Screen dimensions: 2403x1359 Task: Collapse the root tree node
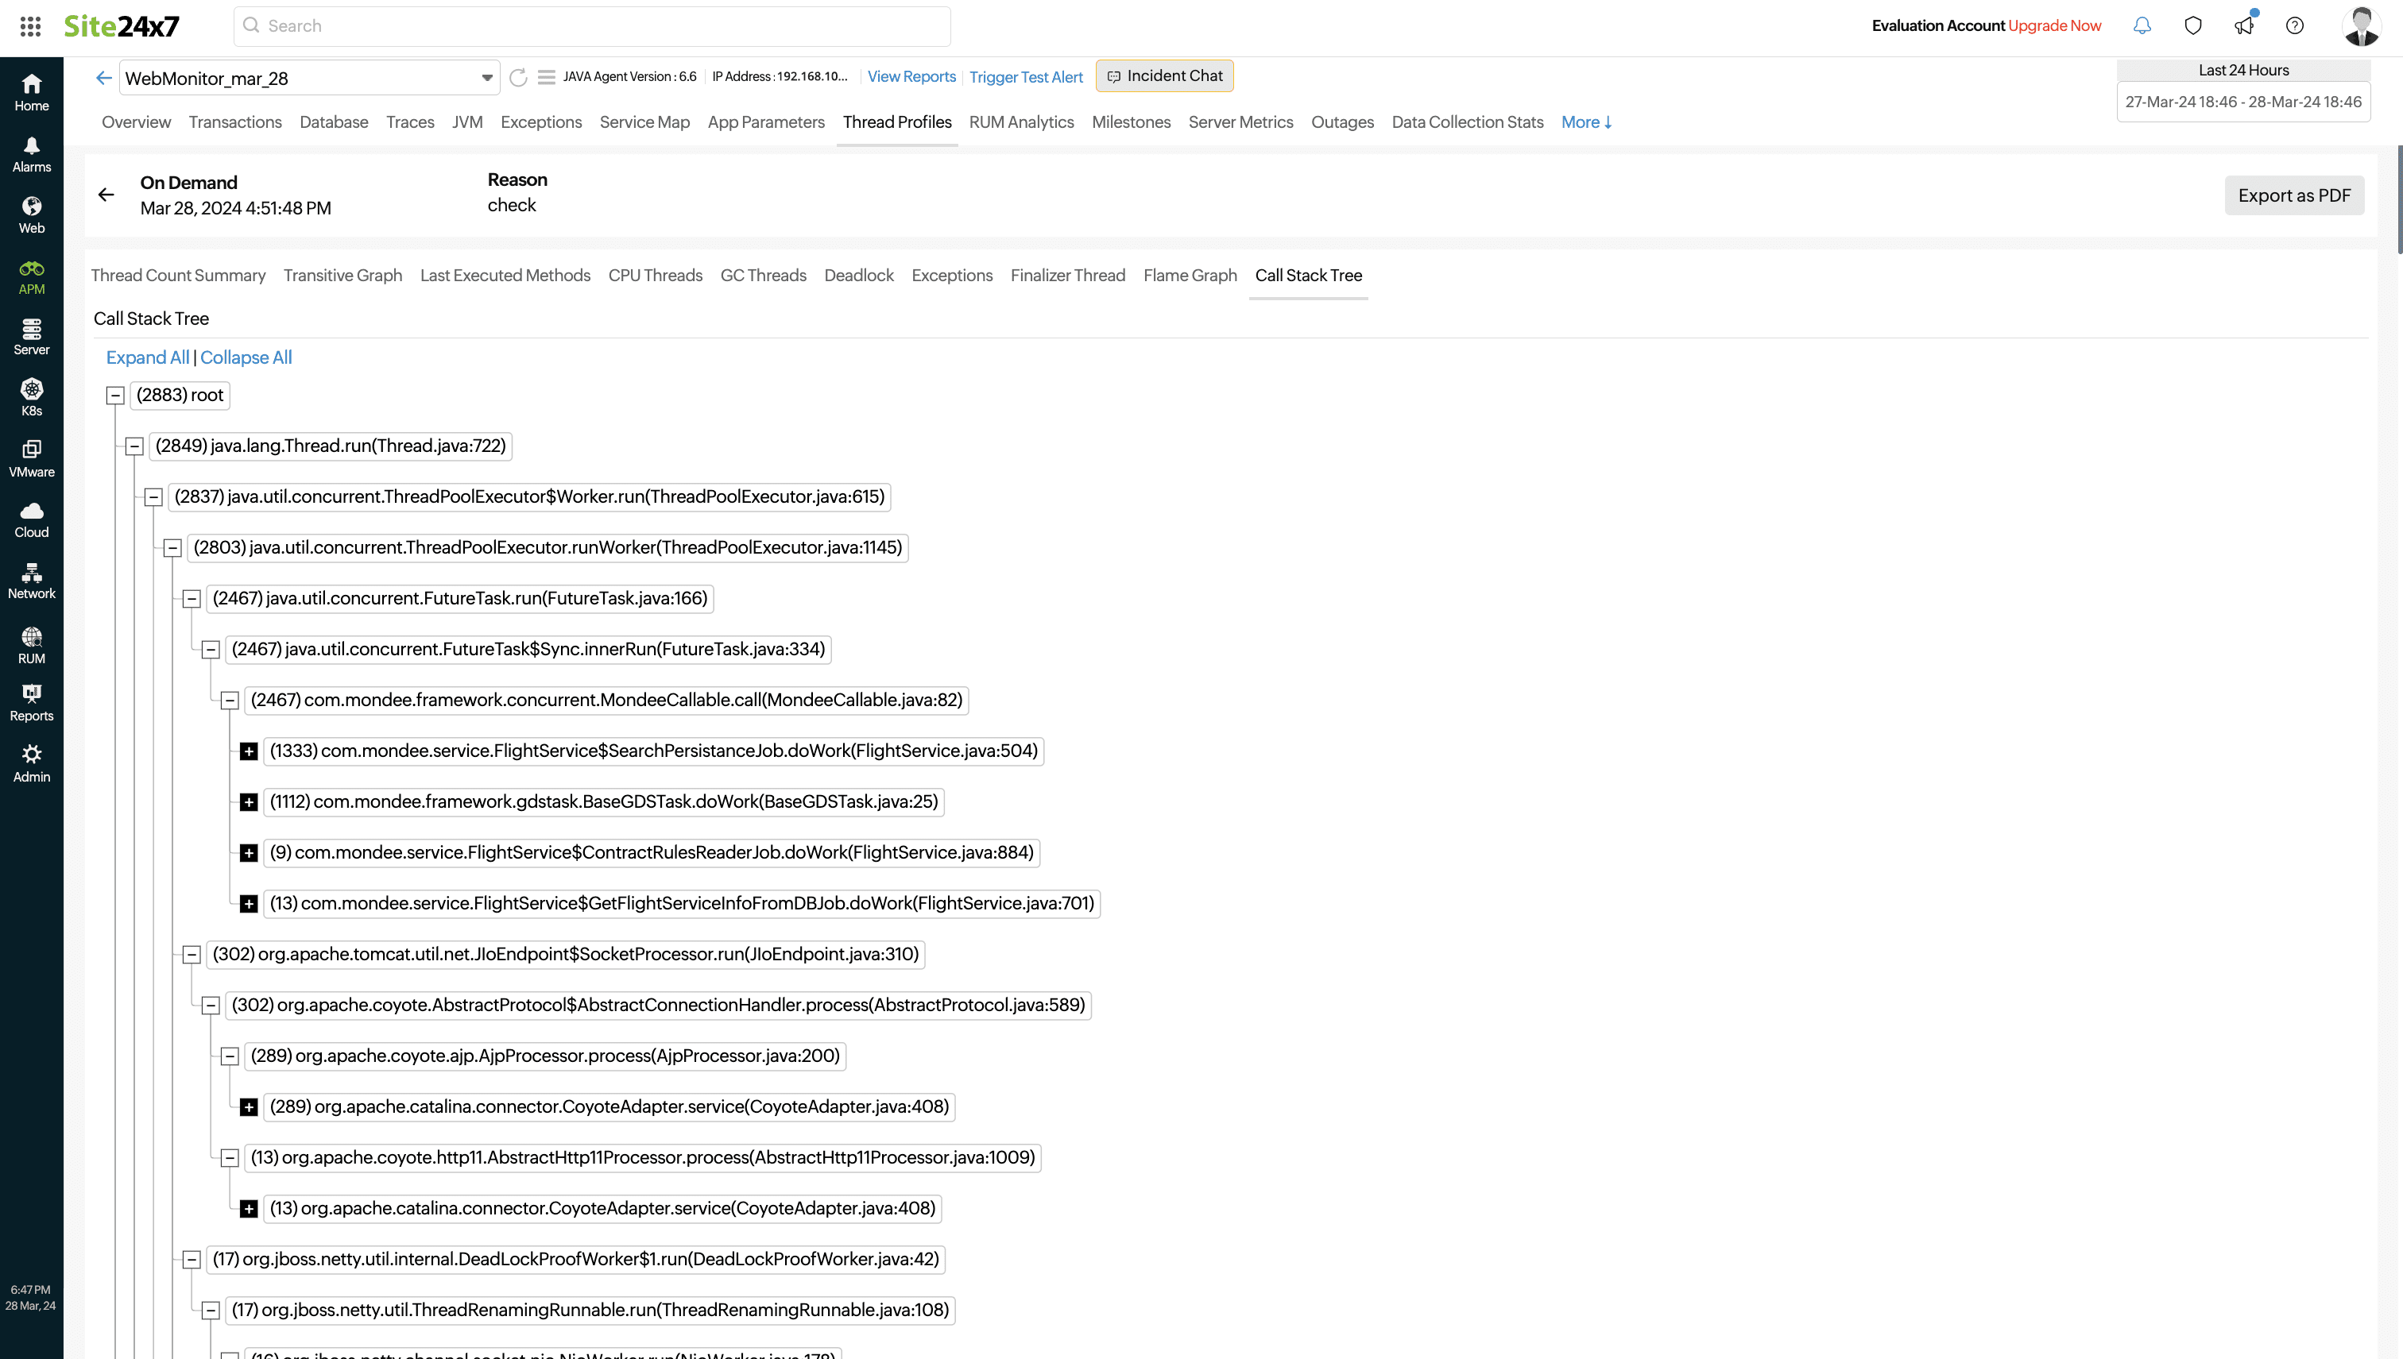point(116,396)
